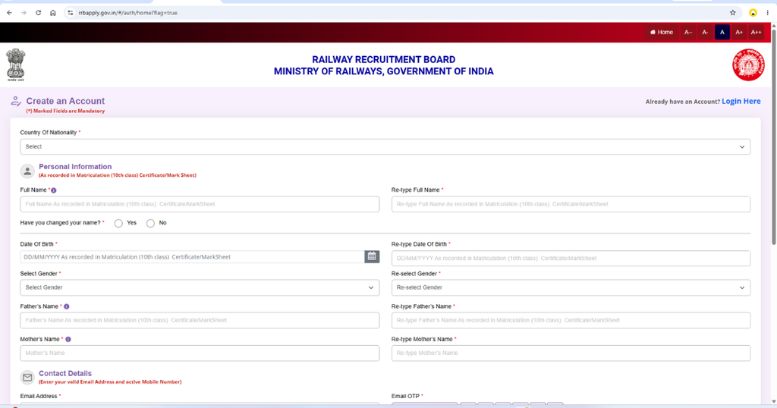Click the Government of India emblem
The width and height of the screenshot is (777, 408).
[15, 65]
